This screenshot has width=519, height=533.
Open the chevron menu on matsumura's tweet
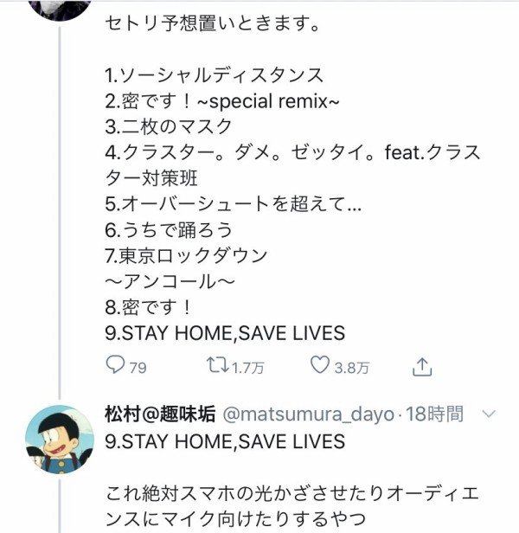489,414
